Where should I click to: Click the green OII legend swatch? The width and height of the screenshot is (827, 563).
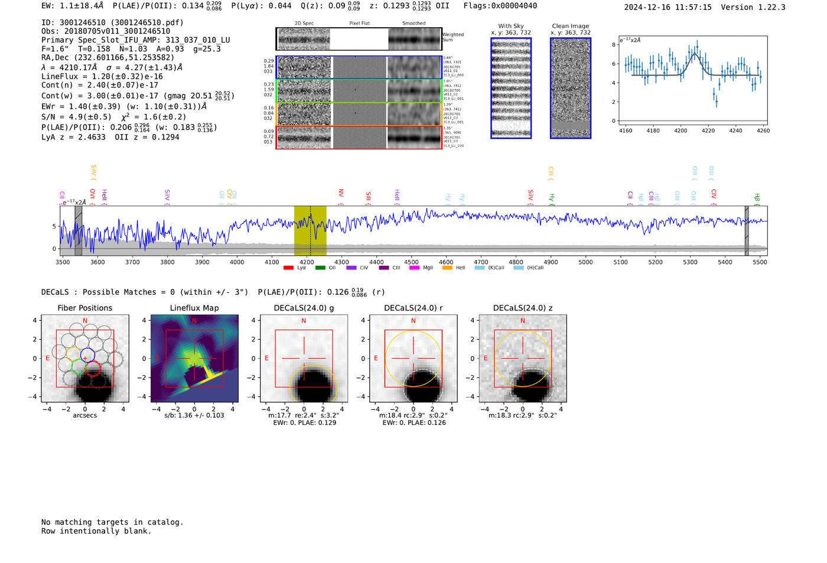point(320,268)
